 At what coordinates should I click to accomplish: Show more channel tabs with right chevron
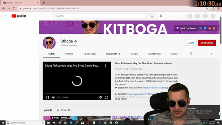pos(211,54)
